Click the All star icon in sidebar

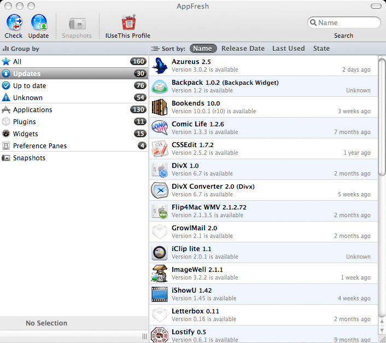pyautogui.click(x=6, y=61)
